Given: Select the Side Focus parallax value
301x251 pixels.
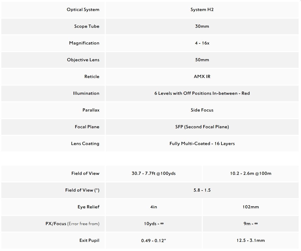Looking at the screenshot, I should click(x=202, y=110).
